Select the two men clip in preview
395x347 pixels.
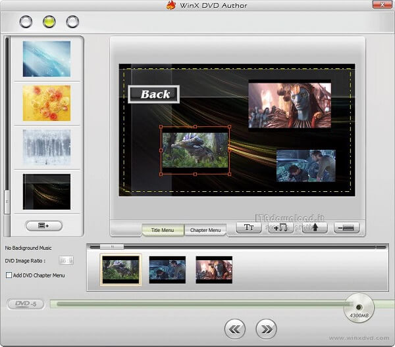306,166
